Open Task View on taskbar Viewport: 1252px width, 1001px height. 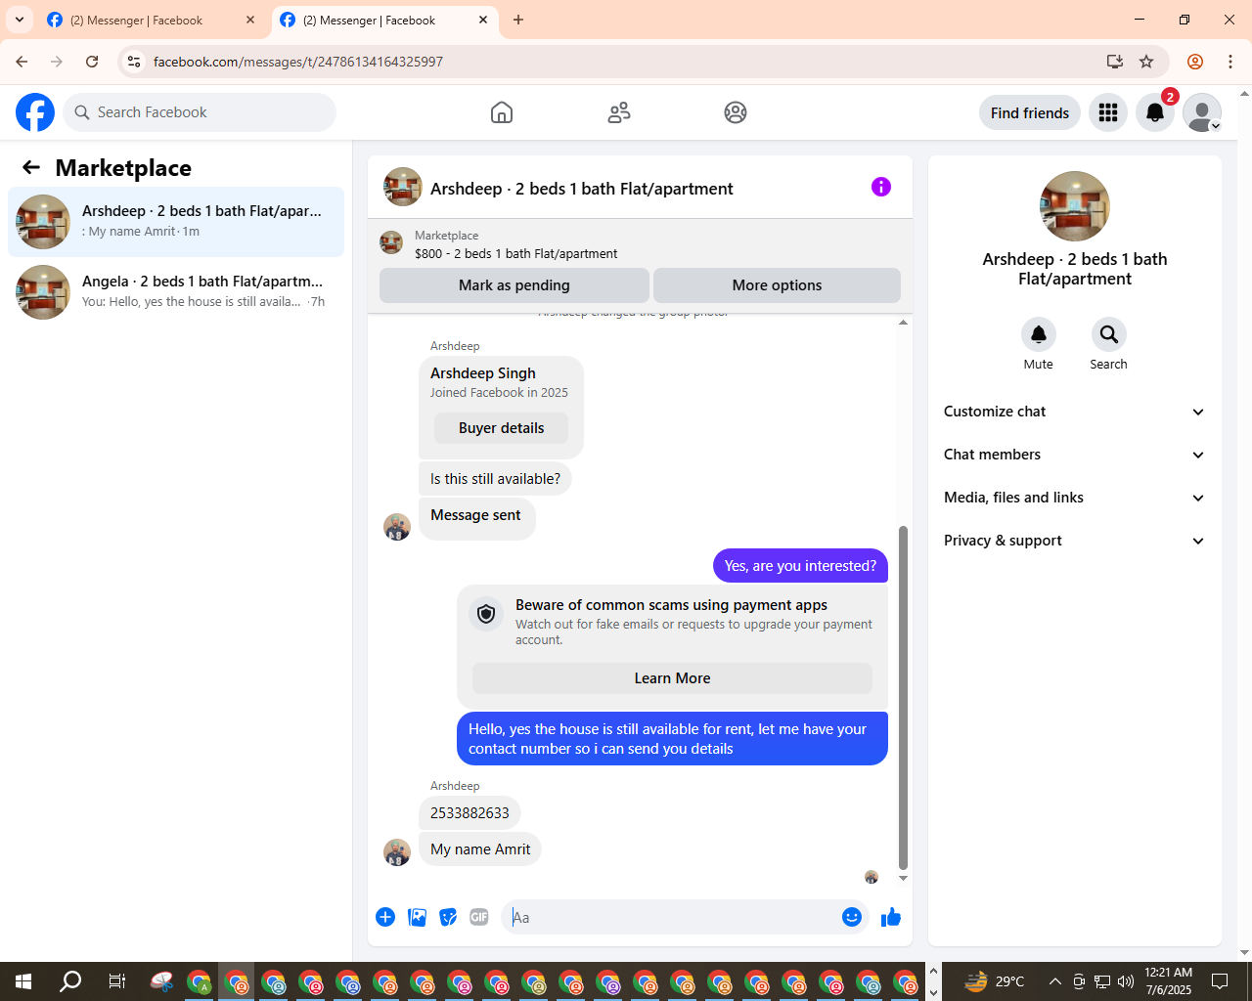[x=117, y=981]
